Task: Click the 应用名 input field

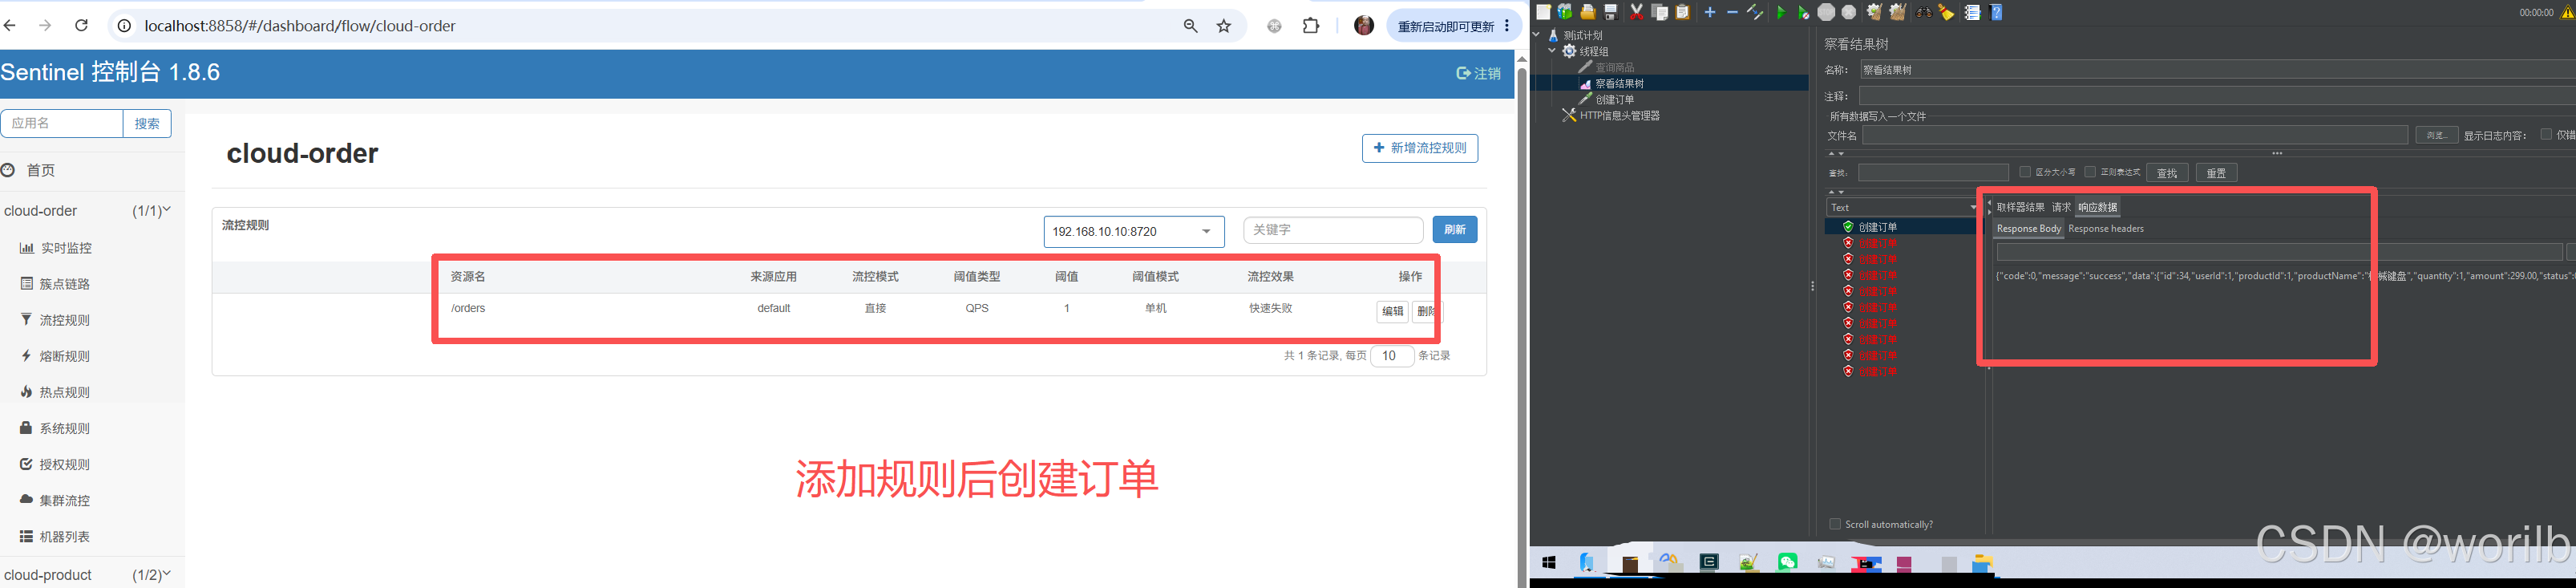Action: click(x=62, y=123)
